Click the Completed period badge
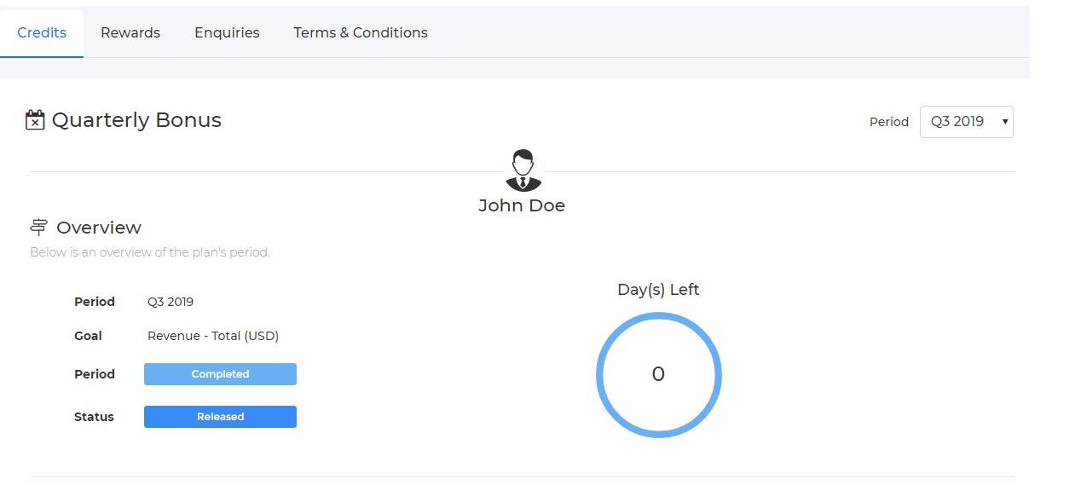Viewport: 1075px width, 485px height. [220, 374]
